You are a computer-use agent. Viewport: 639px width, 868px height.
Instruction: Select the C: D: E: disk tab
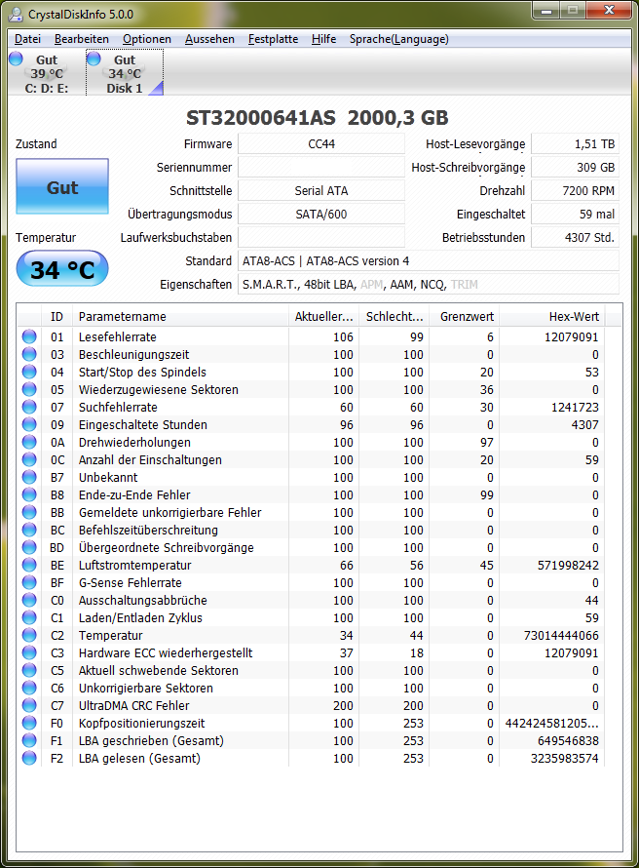click(x=47, y=73)
